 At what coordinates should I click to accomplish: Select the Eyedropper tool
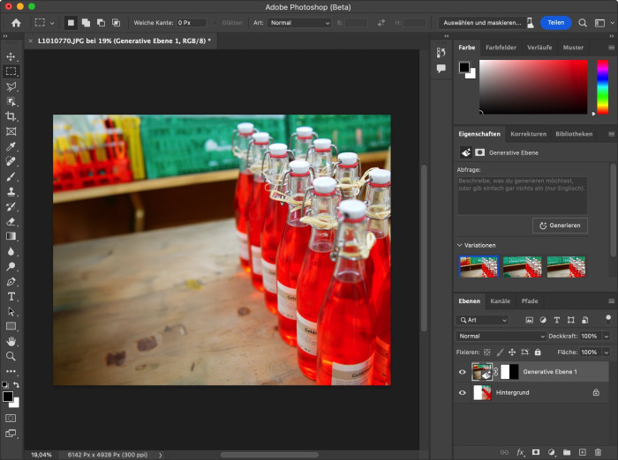point(11,147)
